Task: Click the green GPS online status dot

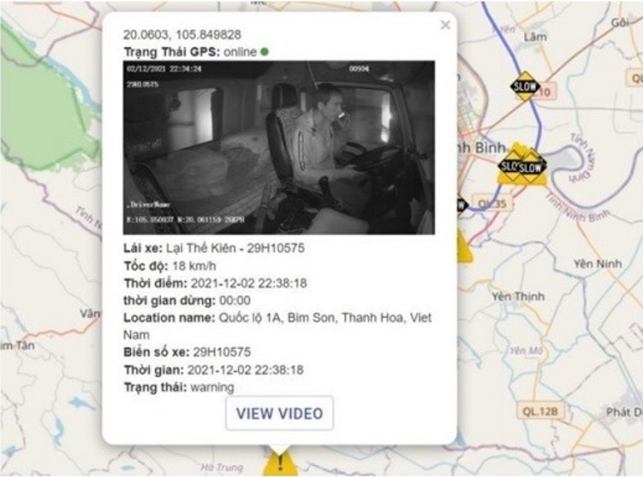Action: point(264,51)
